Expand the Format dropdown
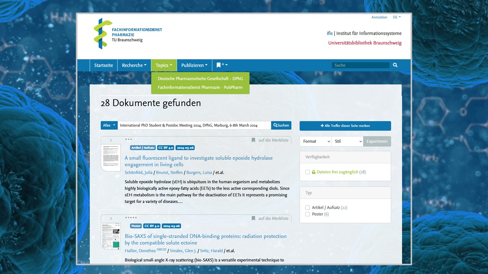Screen dimensions: 488x274 coord(315,141)
